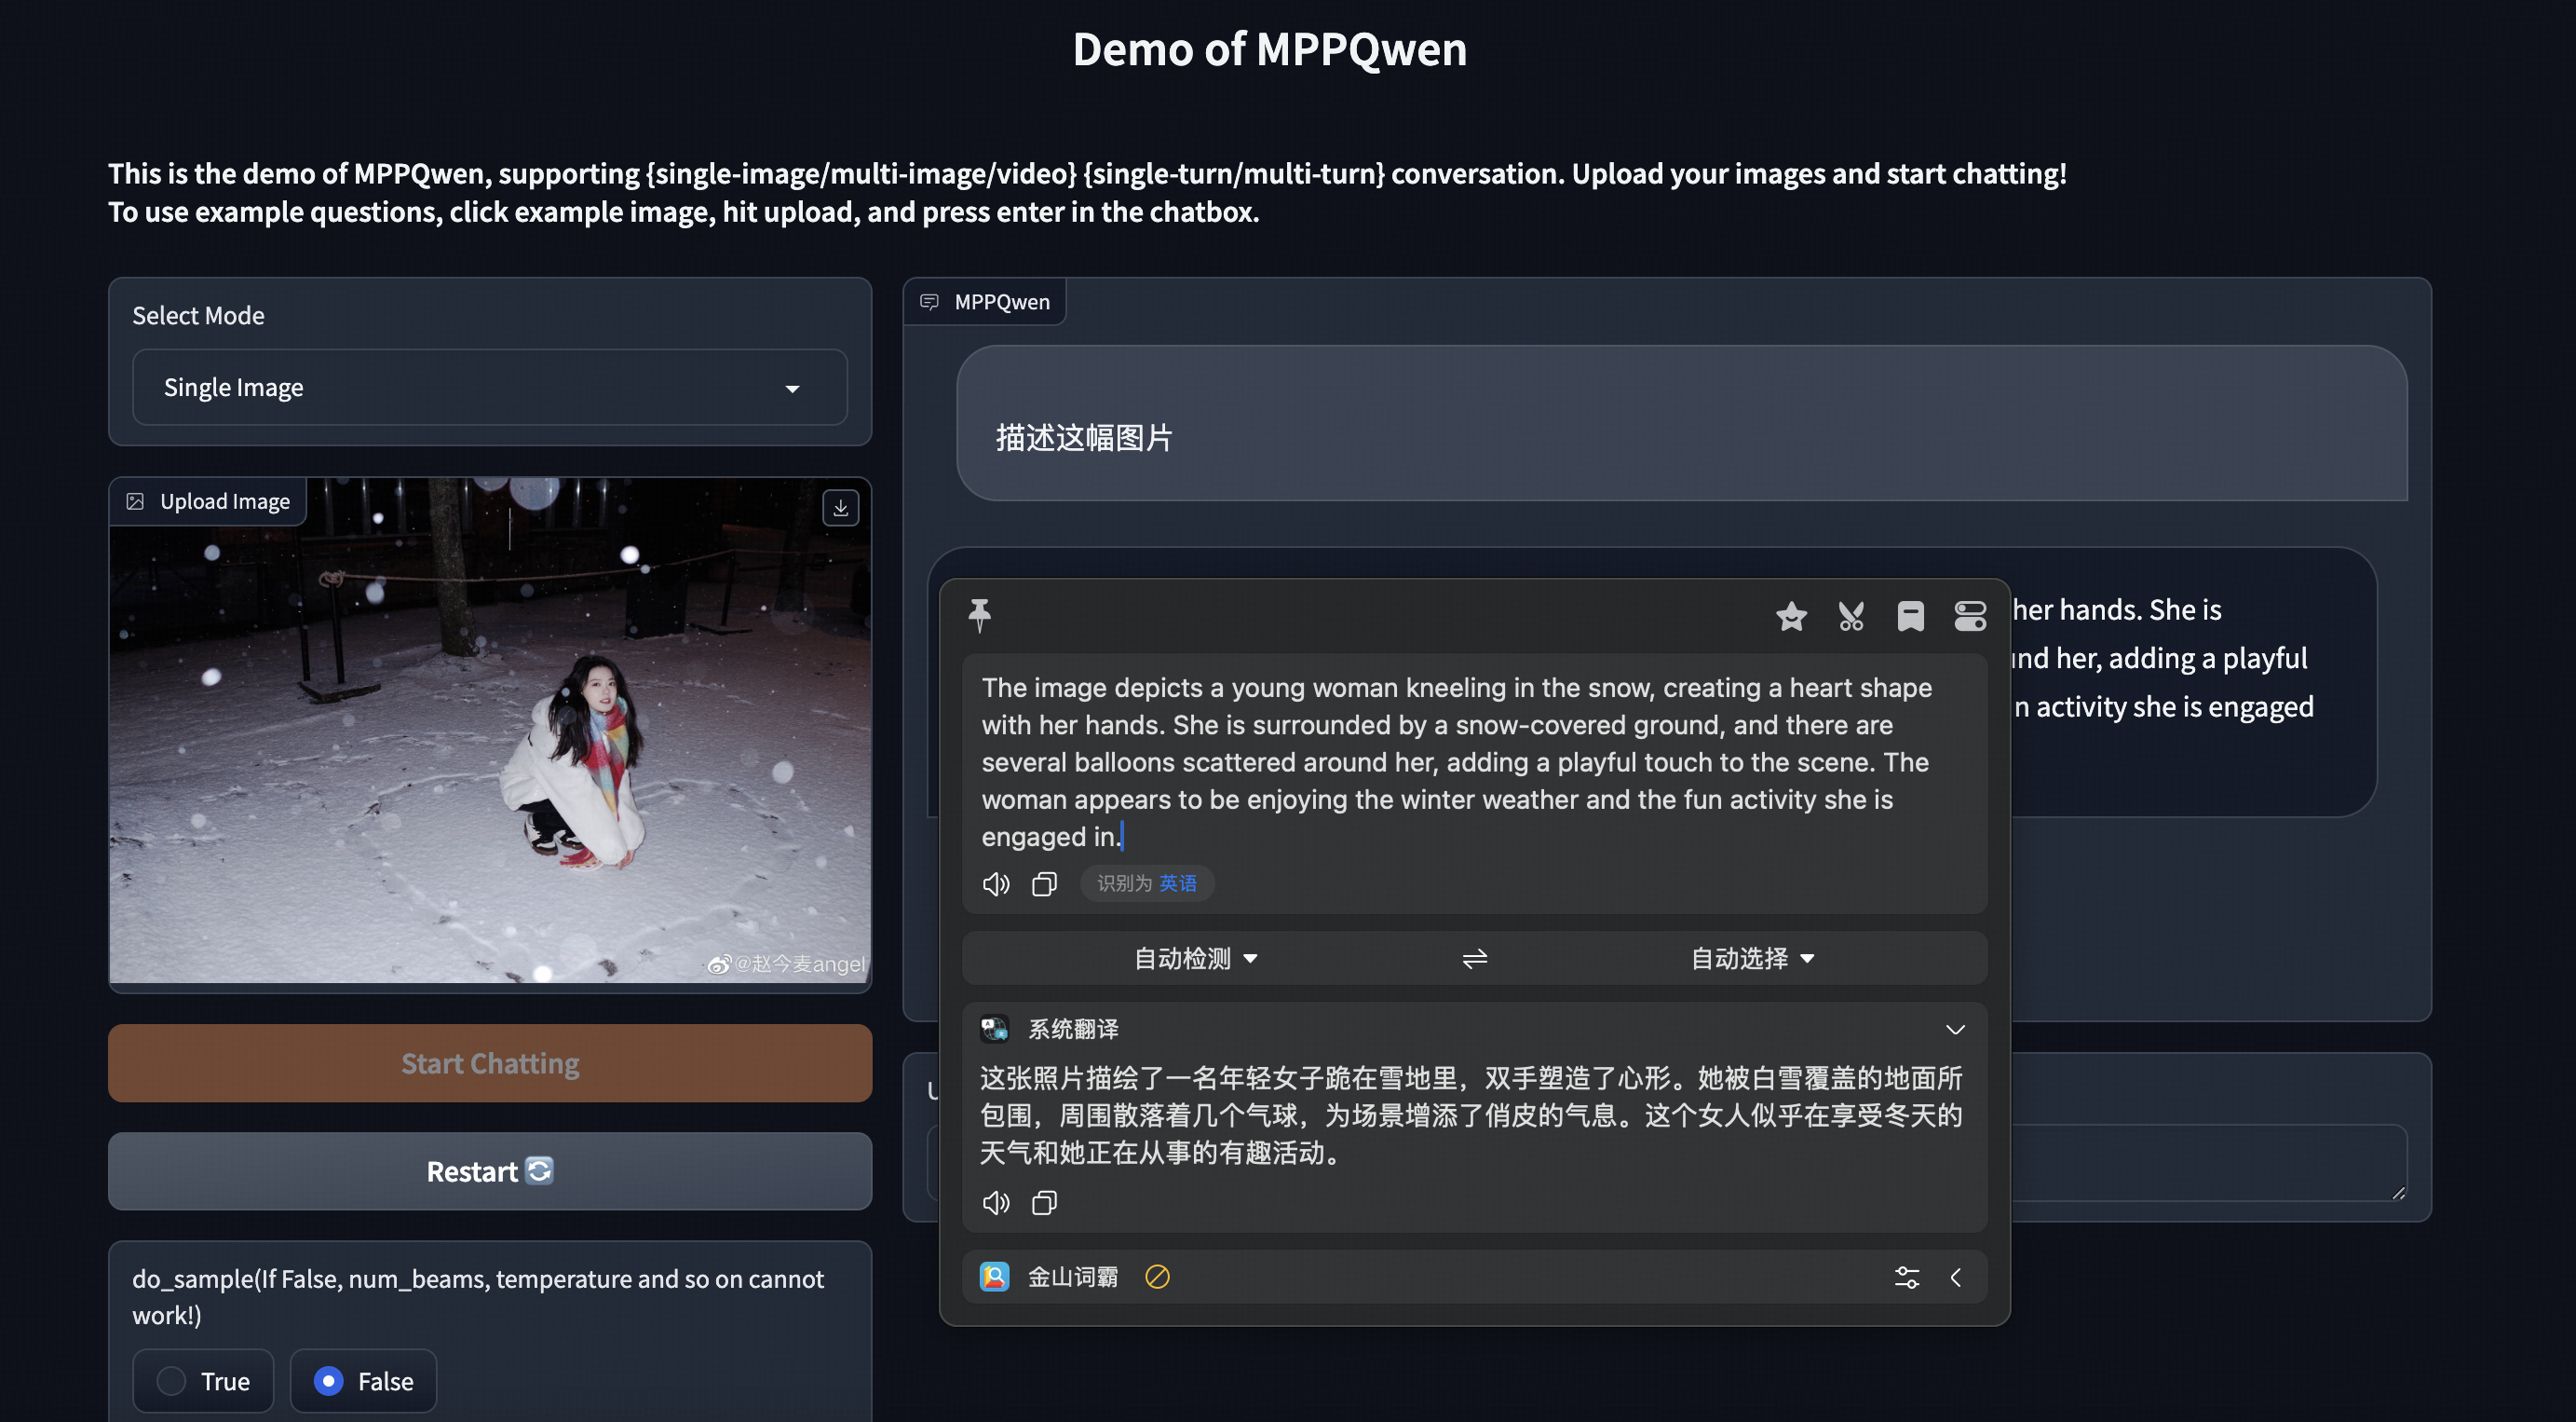Screen dimensions: 2576x1422
Task: Click the Start Chatting button
Action: click(490, 1062)
